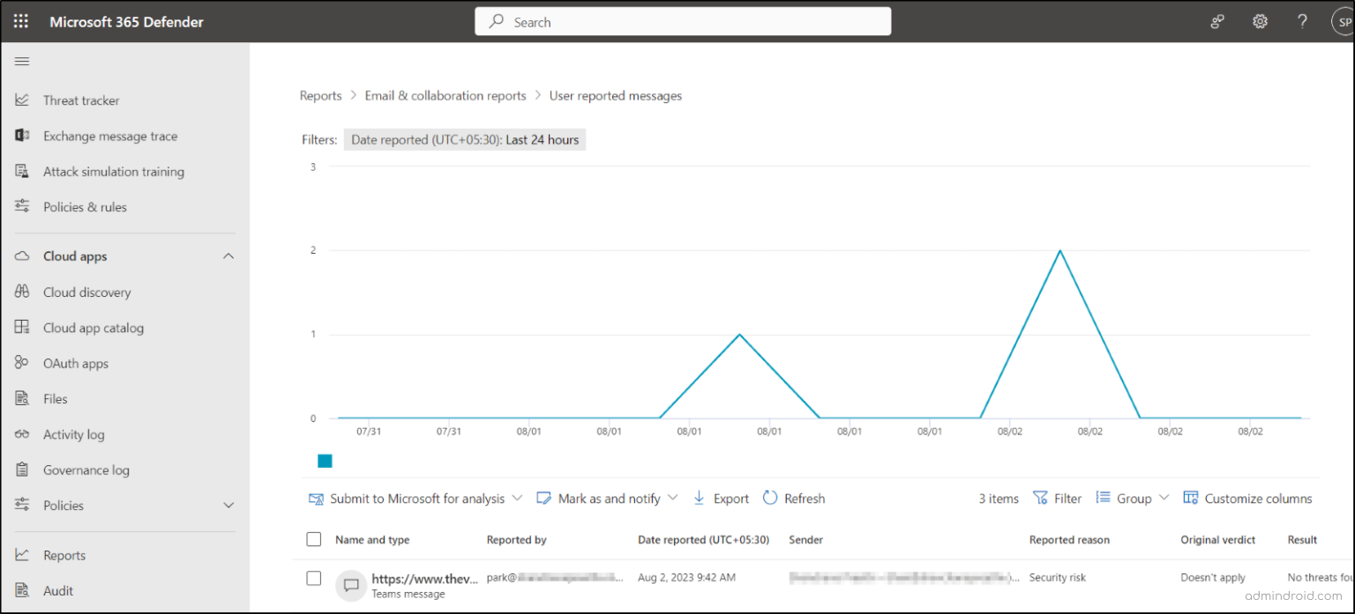This screenshot has width=1355, height=614.
Task: Open Mark as and notify dropdown
Action: (607, 498)
